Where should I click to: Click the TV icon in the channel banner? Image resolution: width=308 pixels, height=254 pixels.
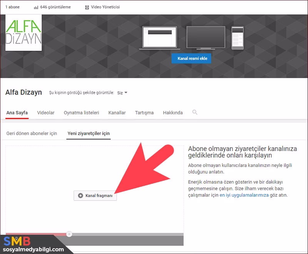[206, 36]
